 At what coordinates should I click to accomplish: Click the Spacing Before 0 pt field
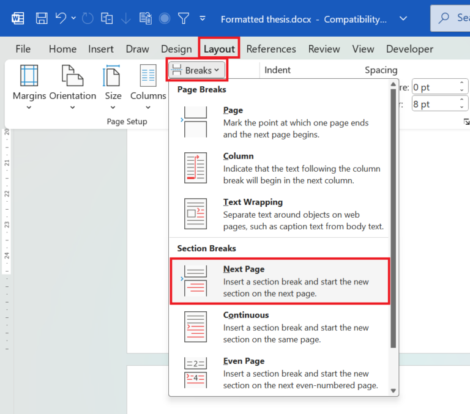coord(435,87)
